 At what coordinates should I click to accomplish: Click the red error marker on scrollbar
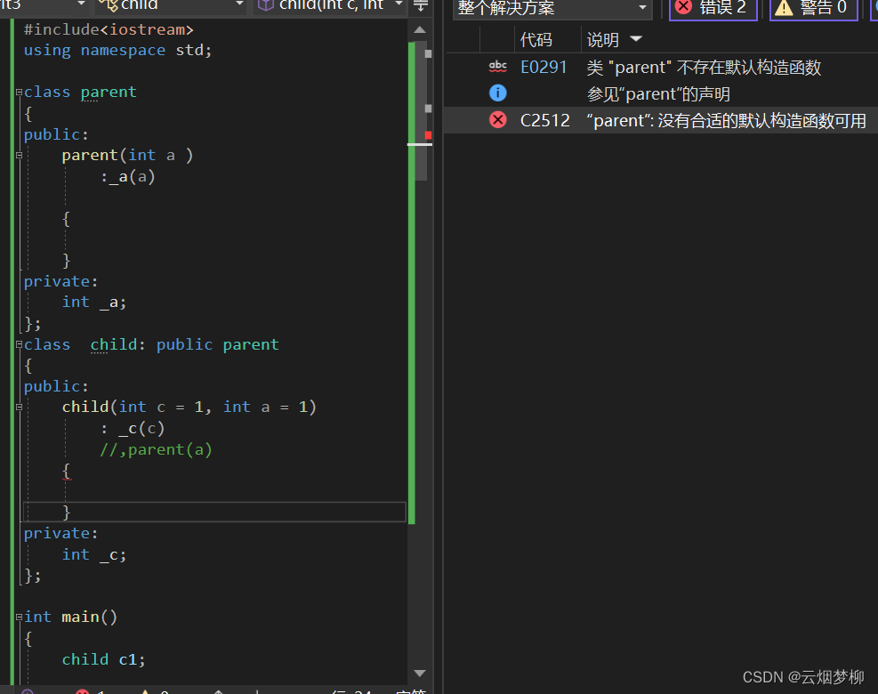click(x=429, y=135)
